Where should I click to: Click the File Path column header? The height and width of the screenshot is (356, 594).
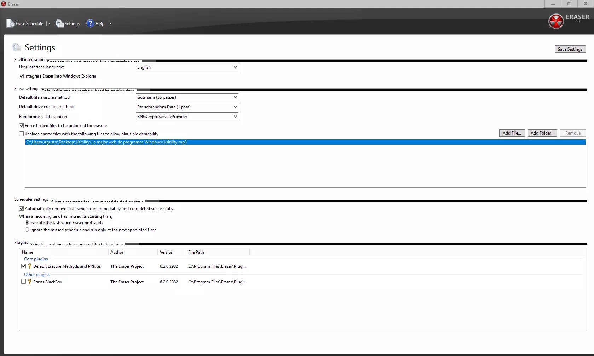click(x=218, y=252)
